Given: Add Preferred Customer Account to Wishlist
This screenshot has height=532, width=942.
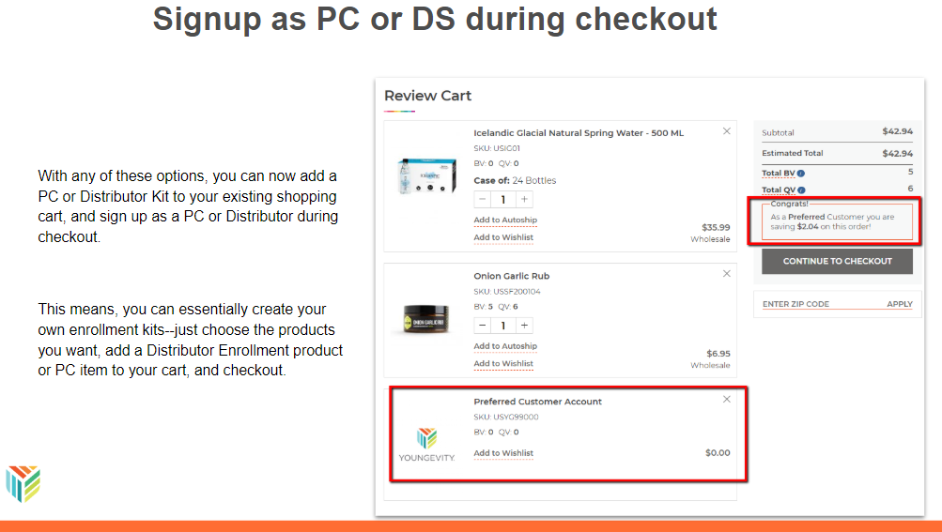Looking at the screenshot, I should click(x=503, y=453).
